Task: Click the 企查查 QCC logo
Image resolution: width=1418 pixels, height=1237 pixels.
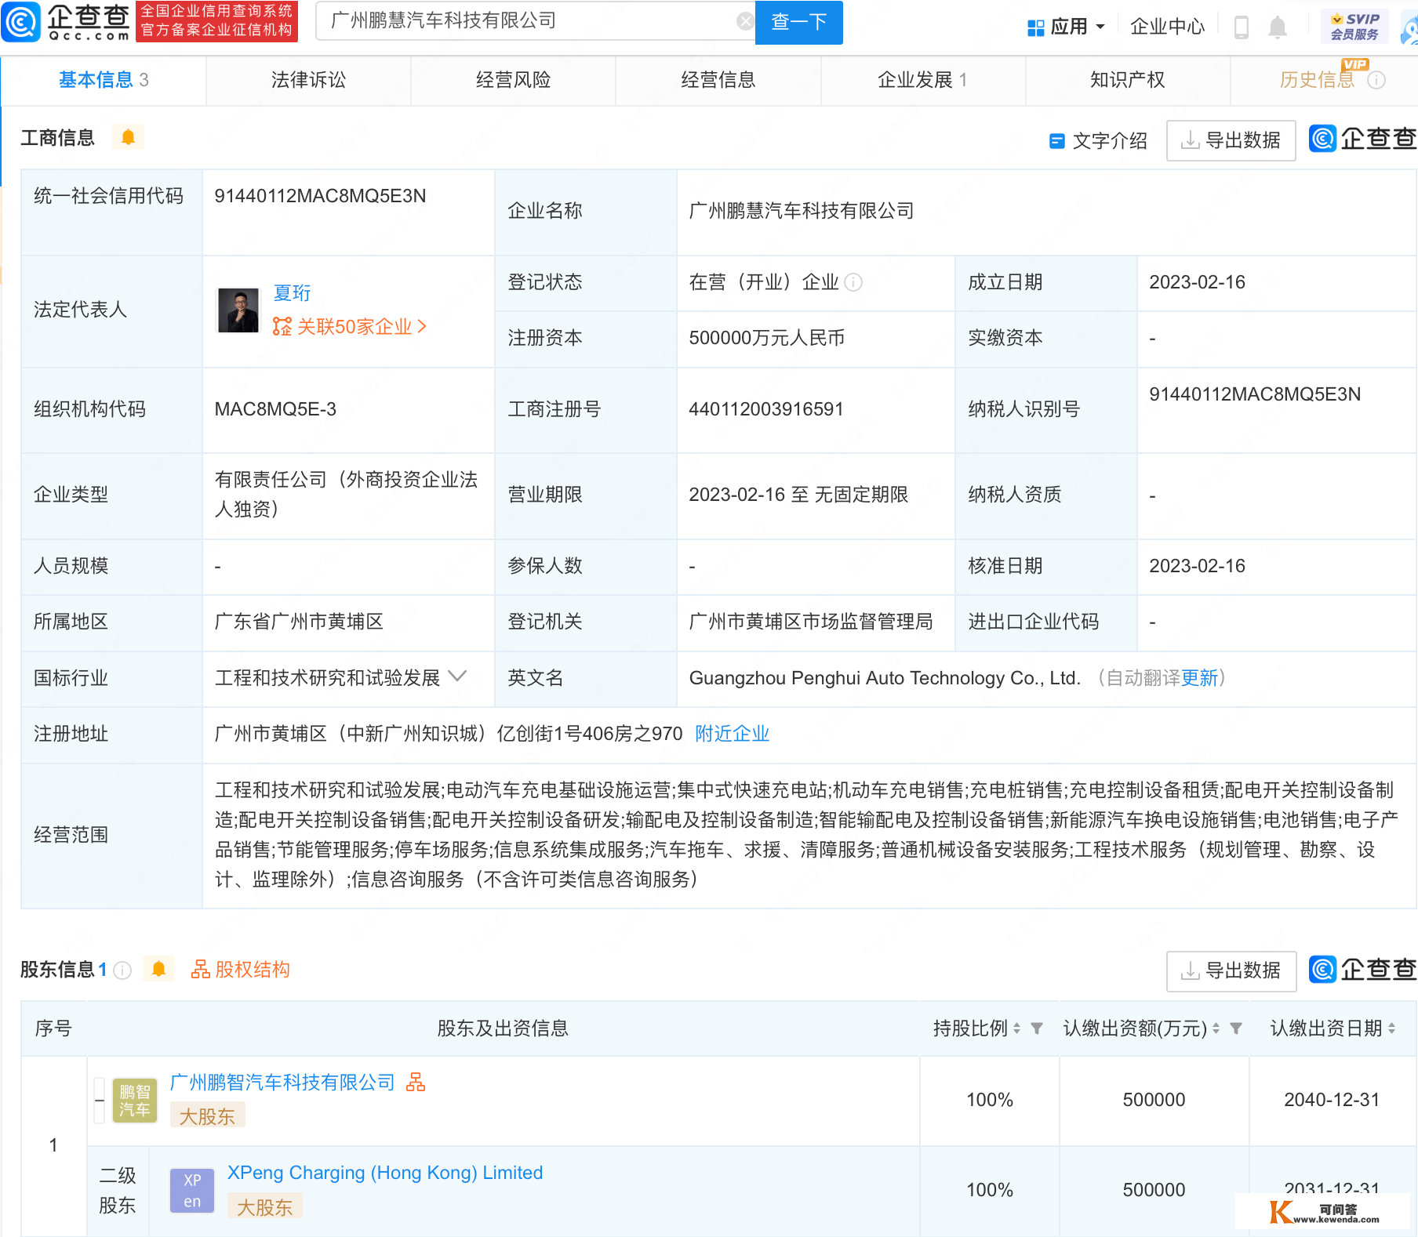Action: [x=67, y=24]
